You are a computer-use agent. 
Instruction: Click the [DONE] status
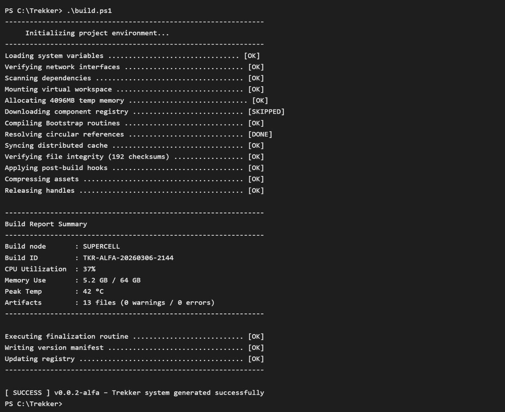[x=260, y=134]
